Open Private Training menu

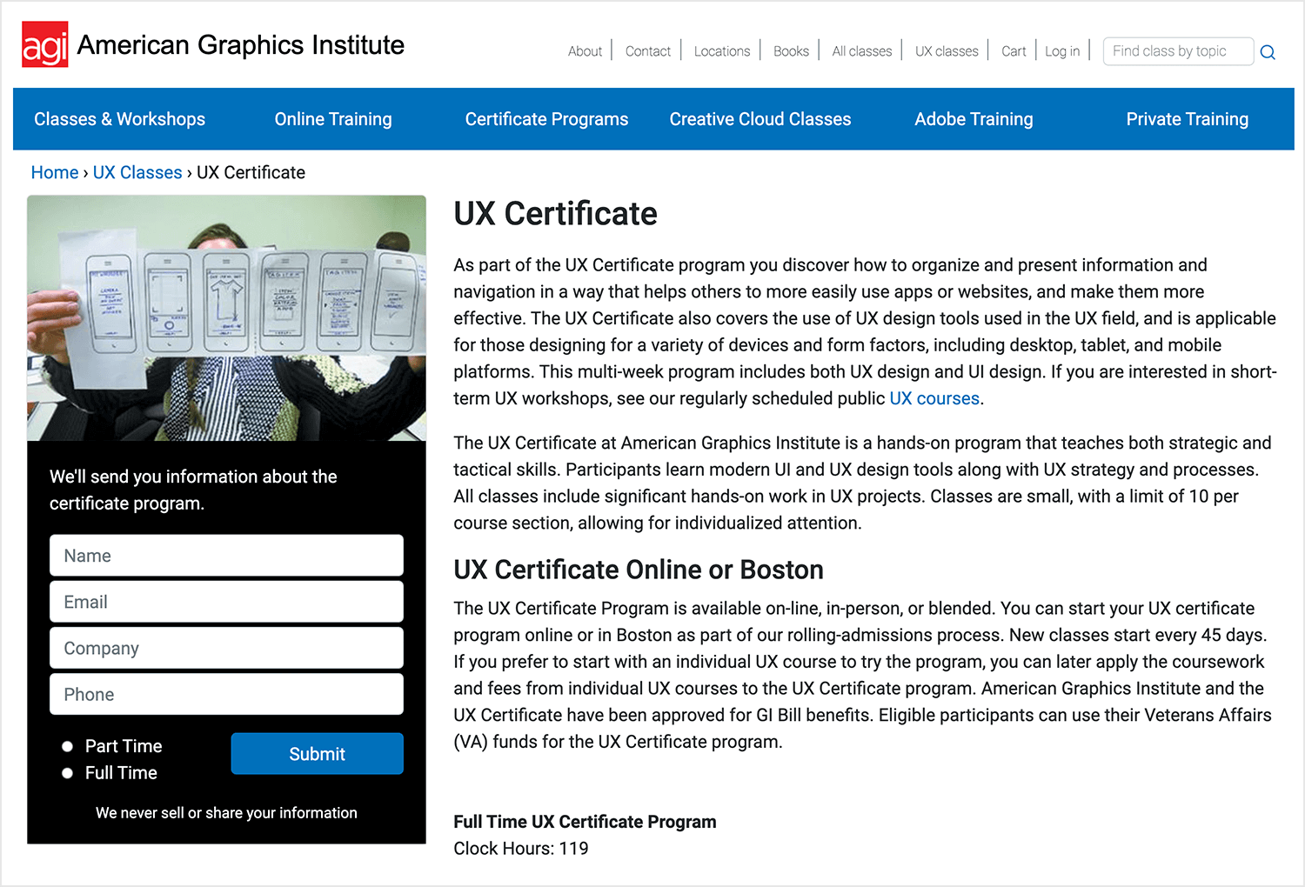click(1188, 119)
